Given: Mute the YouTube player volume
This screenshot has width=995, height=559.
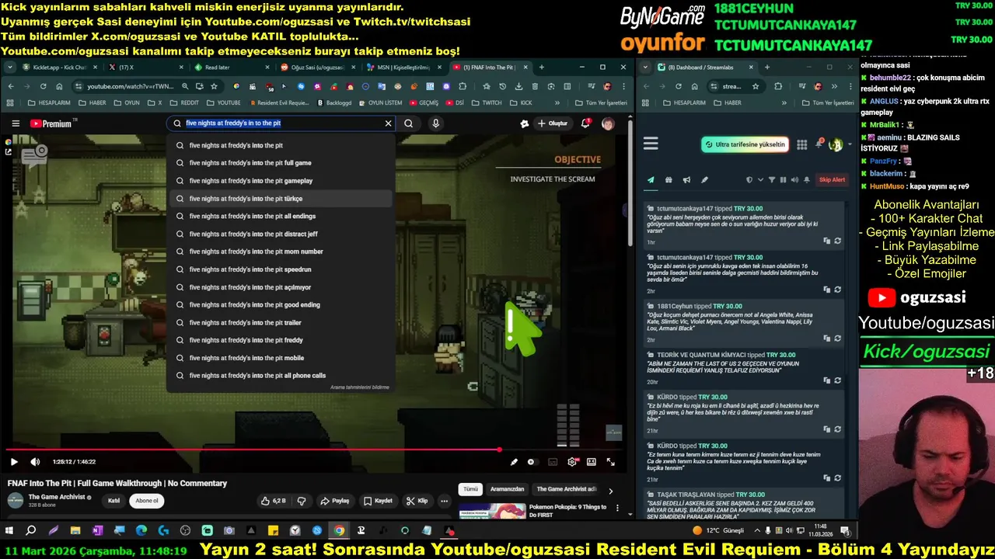Looking at the screenshot, I should pos(35,462).
